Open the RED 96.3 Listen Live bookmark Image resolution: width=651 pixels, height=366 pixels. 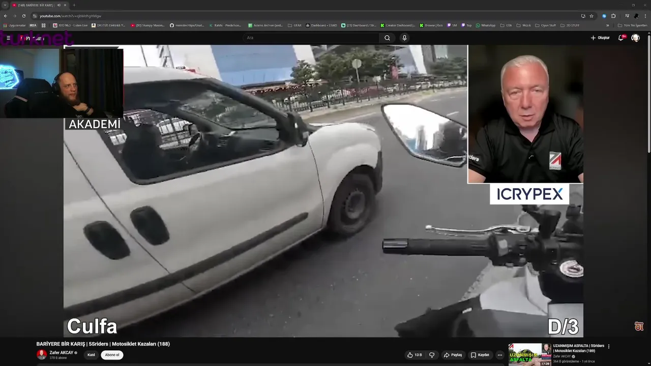(x=70, y=25)
